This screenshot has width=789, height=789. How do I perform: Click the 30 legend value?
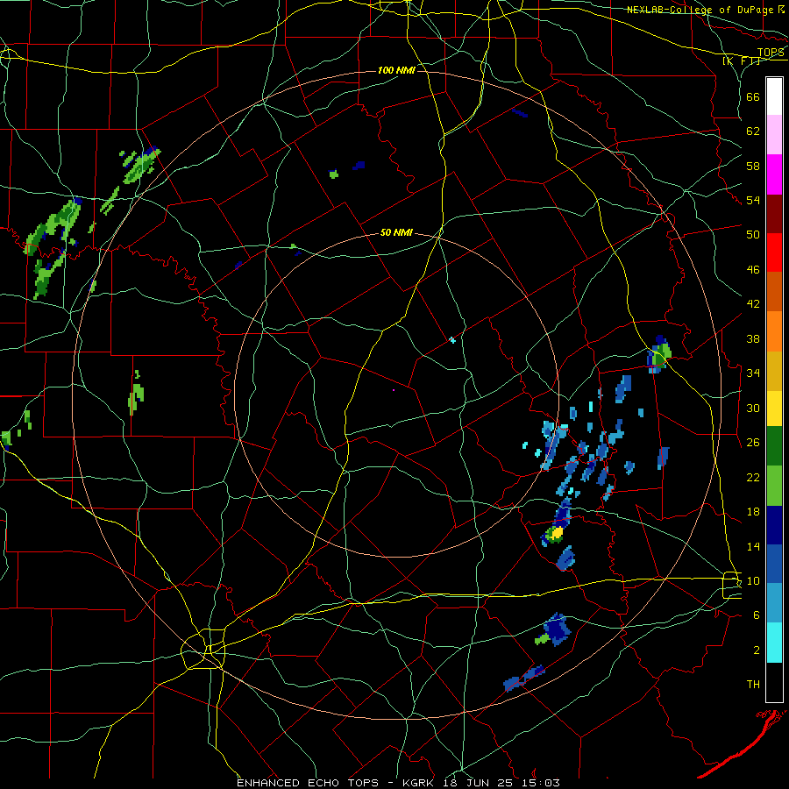(753, 408)
